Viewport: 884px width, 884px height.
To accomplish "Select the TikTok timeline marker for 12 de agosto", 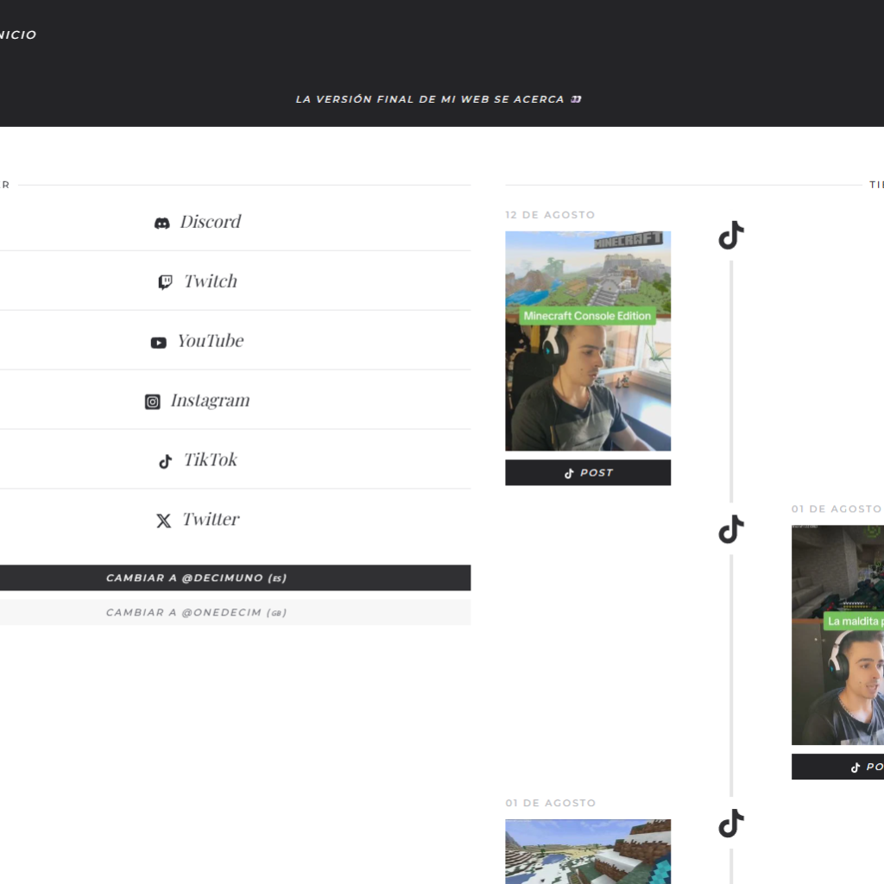I will pyautogui.click(x=731, y=235).
